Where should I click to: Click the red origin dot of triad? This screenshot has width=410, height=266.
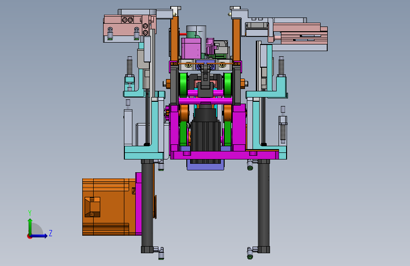(29, 236)
